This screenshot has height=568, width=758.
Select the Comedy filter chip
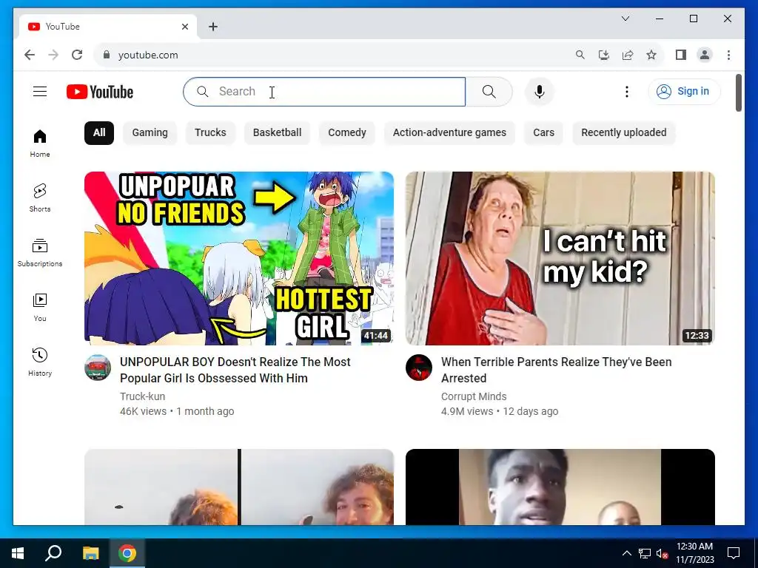click(x=347, y=133)
